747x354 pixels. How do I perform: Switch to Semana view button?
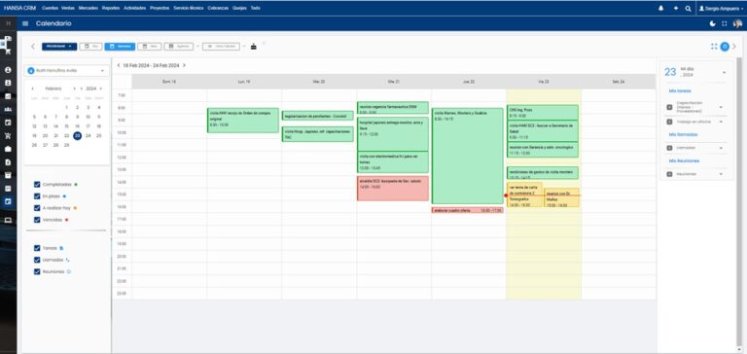[120, 47]
